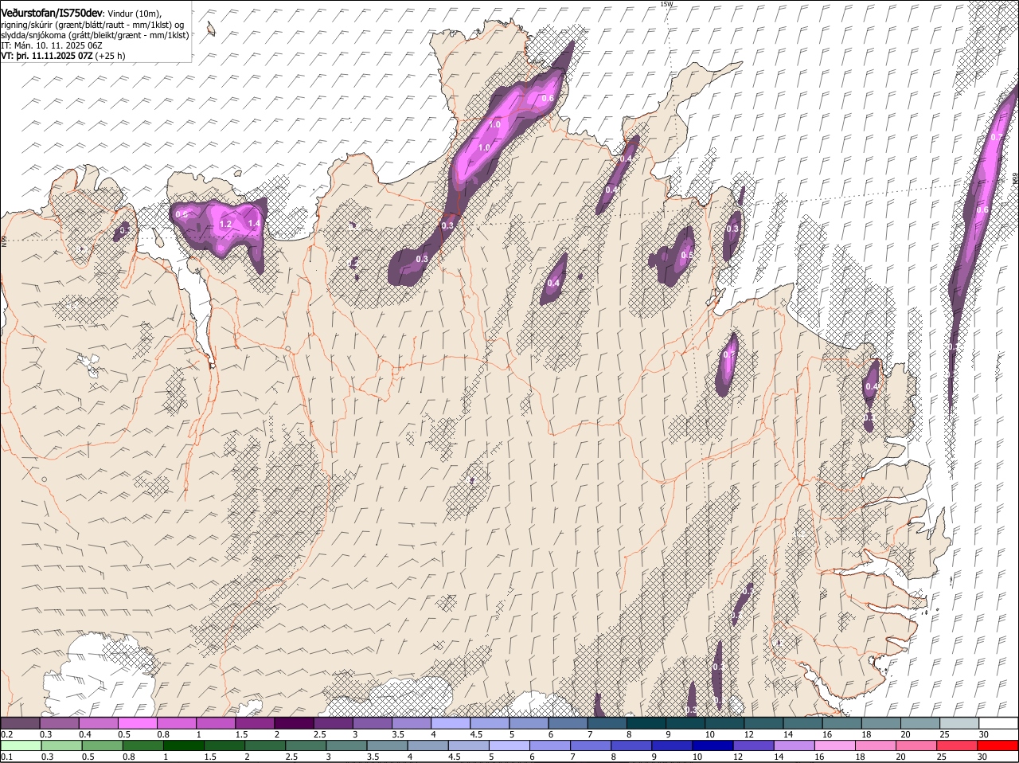Viewport: 1019px width, 763px height.
Task: Choose the light grey swatch at 25 in upper legend
Action: pos(958,723)
